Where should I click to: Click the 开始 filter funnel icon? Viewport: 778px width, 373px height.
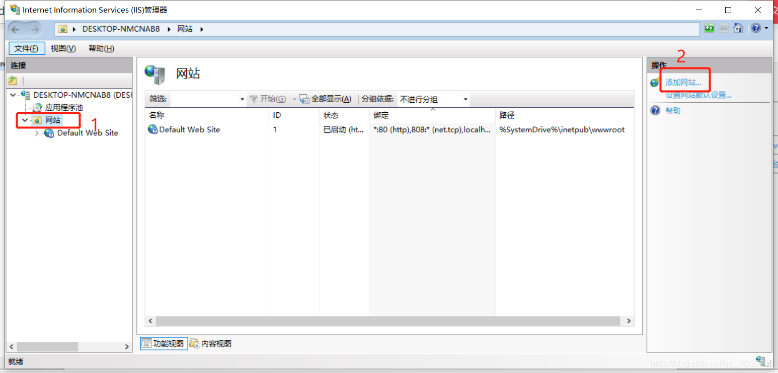[x=254, y=99]
